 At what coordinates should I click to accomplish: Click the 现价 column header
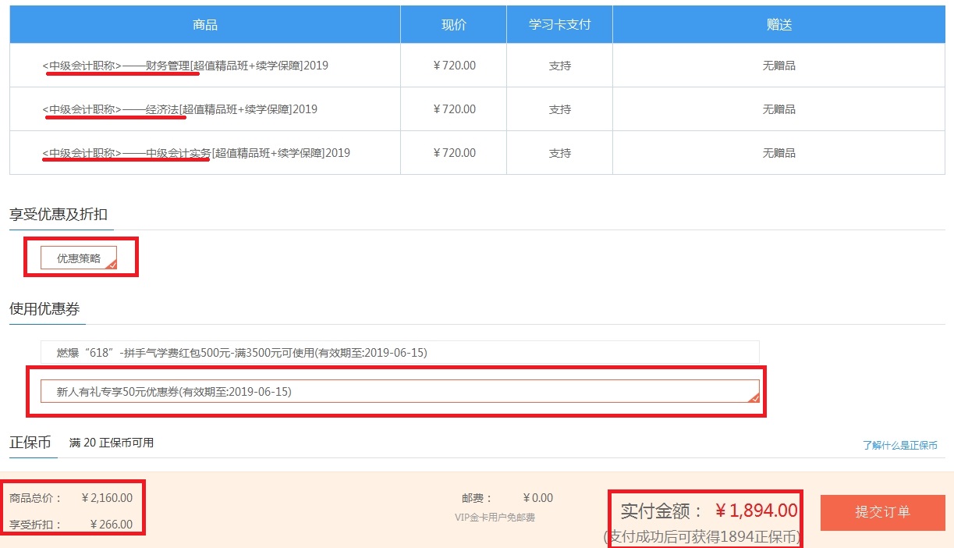tap(453, 24)
